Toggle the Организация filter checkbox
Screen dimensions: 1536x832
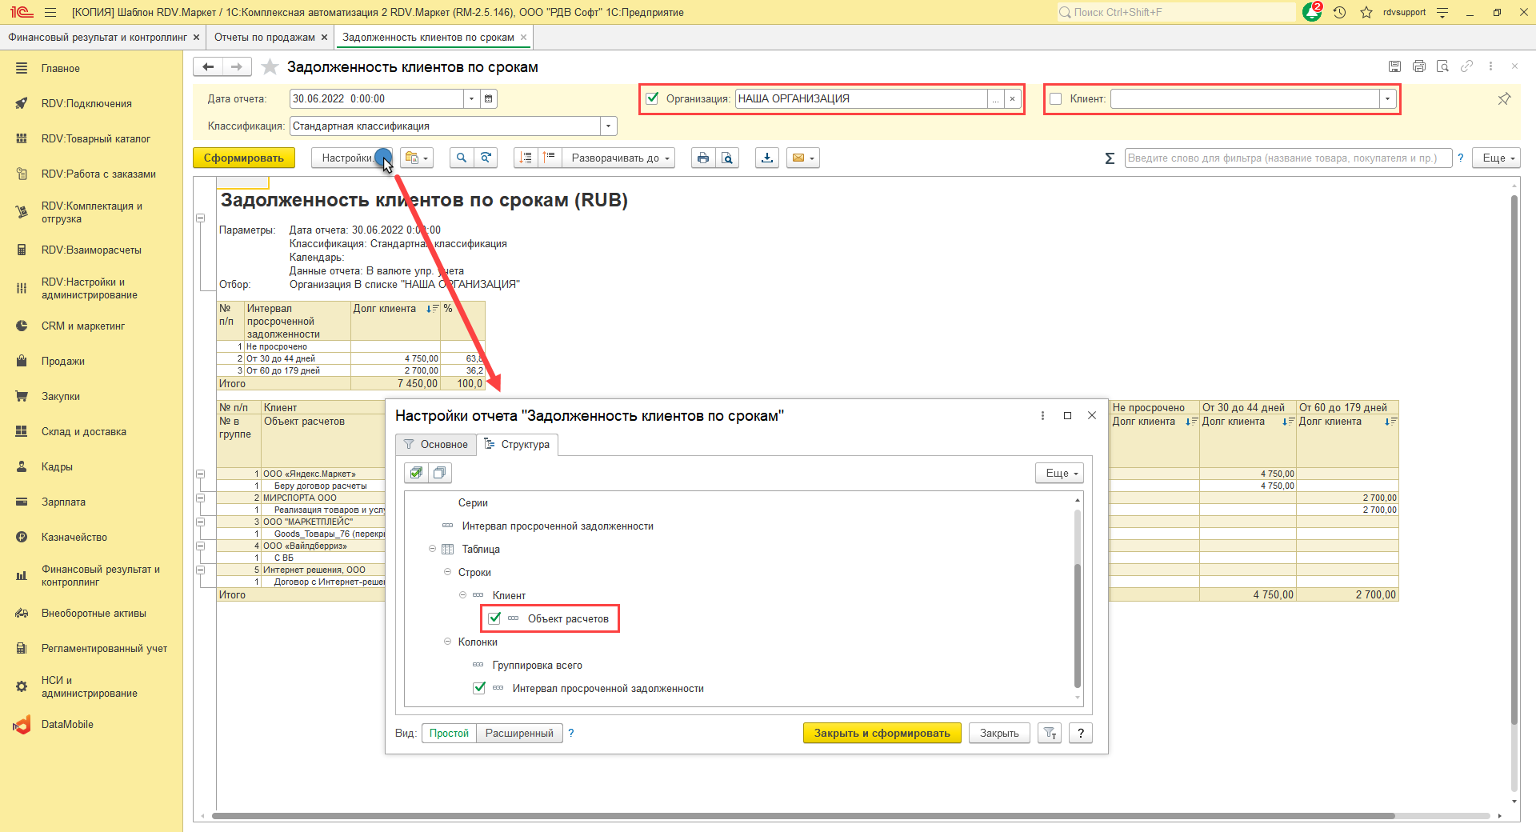click(653, 99)
